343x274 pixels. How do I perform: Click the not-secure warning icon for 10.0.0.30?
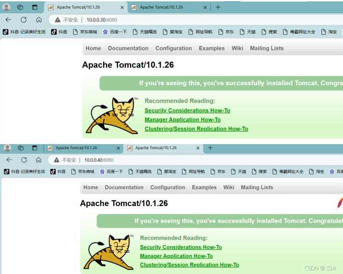58,20
